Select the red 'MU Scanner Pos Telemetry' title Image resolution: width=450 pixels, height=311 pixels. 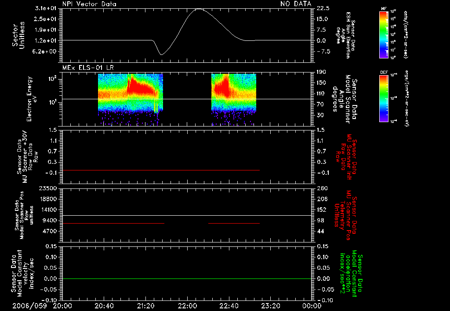[345, 215]
